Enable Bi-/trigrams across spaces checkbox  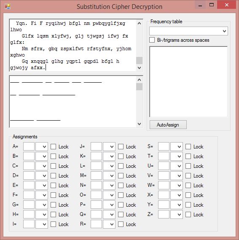pyautogui.click(x=152, y=40)
